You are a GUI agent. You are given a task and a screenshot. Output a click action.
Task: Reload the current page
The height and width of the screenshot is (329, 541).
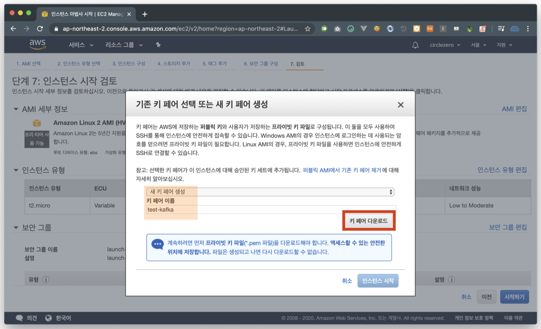pyautogui.click(x=40, y=28)
